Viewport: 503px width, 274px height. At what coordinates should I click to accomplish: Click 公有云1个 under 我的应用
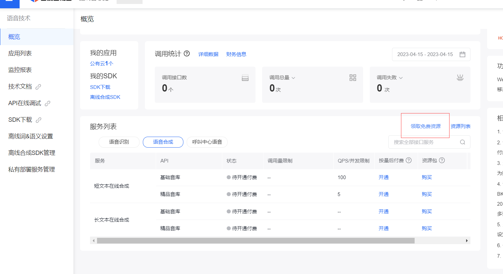click(102, 63)
